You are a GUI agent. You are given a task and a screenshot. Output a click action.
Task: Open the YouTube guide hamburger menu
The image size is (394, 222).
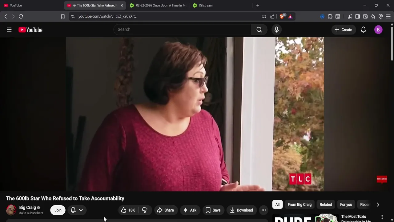(x=9, y=30)
